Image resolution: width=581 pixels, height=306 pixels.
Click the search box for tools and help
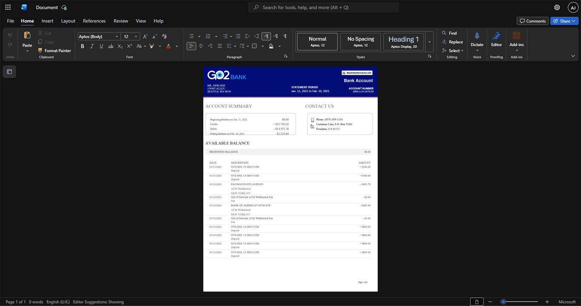324,7
